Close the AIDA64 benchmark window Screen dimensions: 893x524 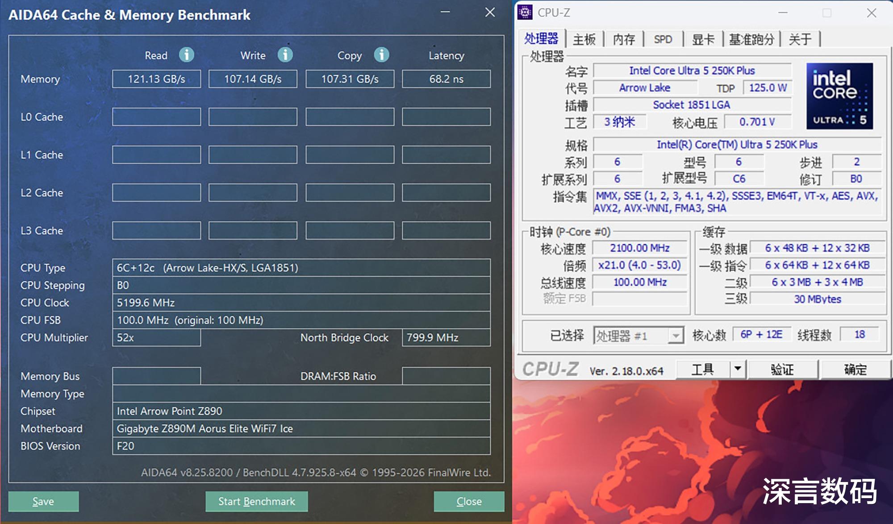pos(490,12)
